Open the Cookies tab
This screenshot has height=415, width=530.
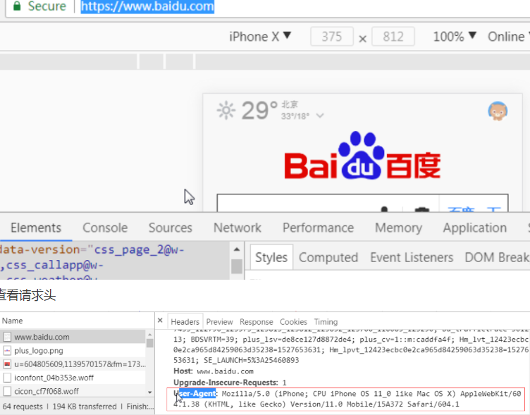(293, 322)
